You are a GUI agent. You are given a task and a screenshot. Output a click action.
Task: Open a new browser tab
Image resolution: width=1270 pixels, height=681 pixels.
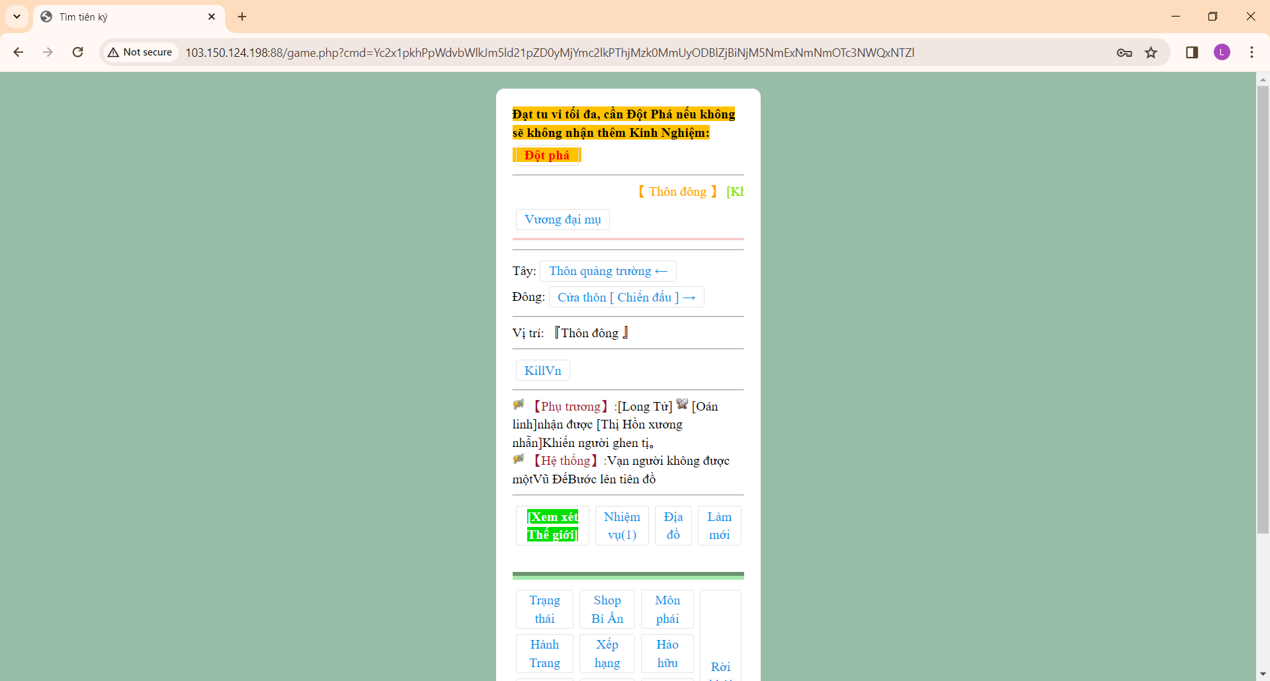[242, 17]
